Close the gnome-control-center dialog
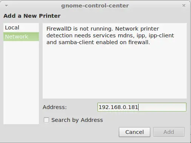191x143 pixels. pos(184,6)
